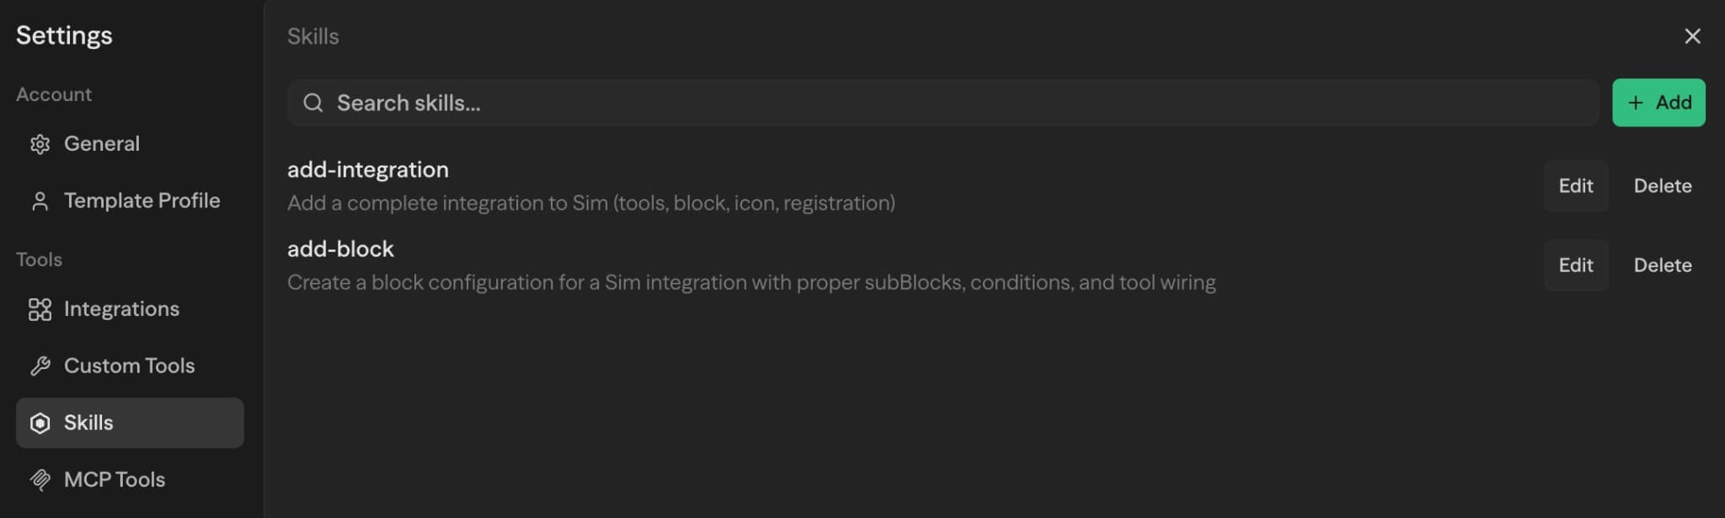Viewport: 1725px width, 518px height.
Task: Edit the add-block skill
Action: click(x=1575, y=265)
